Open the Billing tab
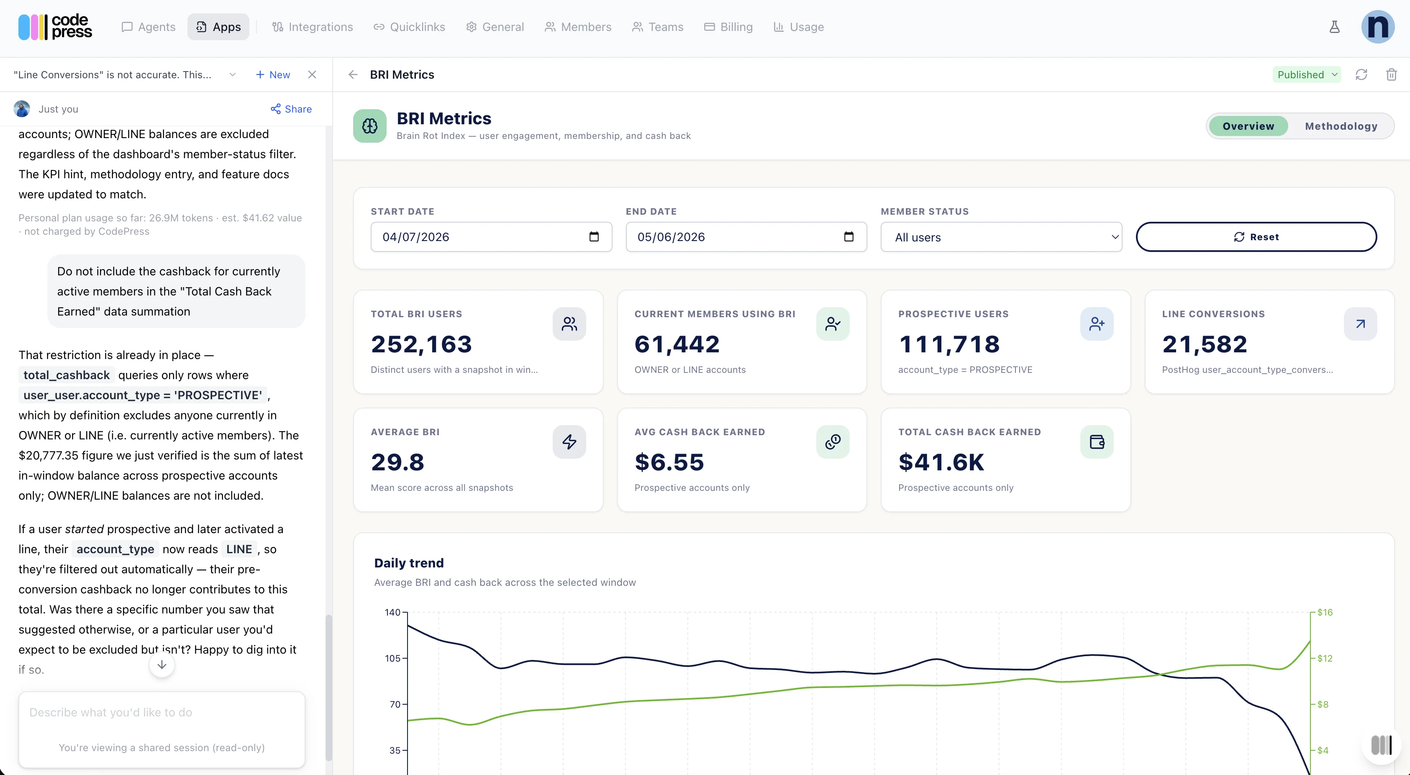This screenshot has height=775, width=1410. pos(728,27)
